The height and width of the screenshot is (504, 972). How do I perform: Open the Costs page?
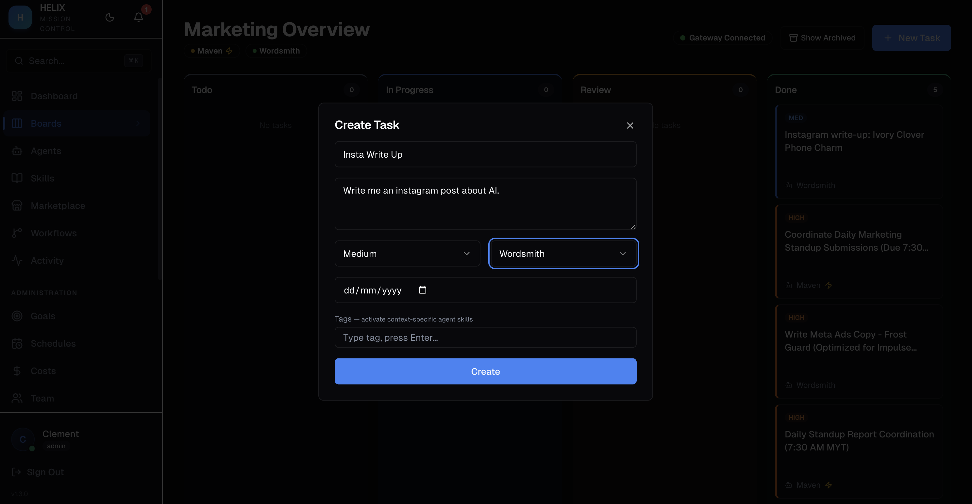pyautogui.click(x=77, y=371)
